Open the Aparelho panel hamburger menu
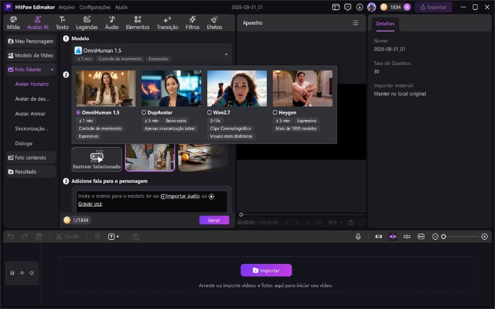Image resolution: width=495 pixels, height=309 pixels. pyautogui.click(x=355, y=23)
